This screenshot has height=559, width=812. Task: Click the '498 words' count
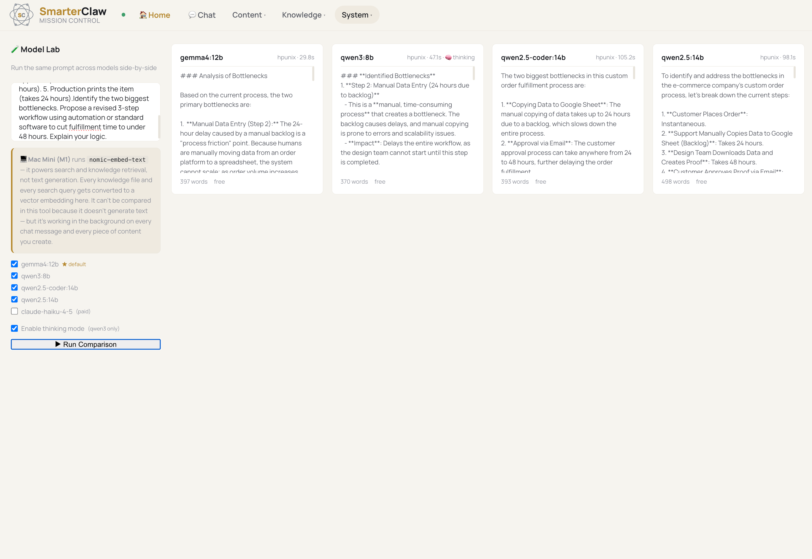pyautogui.click(x=675, y=182)
